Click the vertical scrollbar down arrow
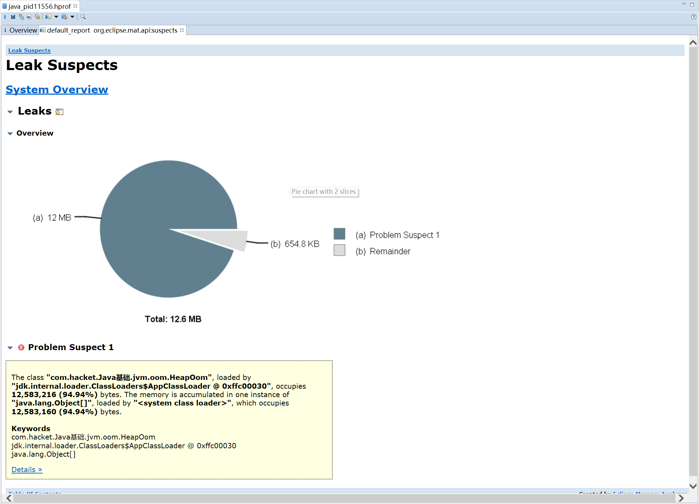Viewport: 699px width, 504px height. point(693,486)
